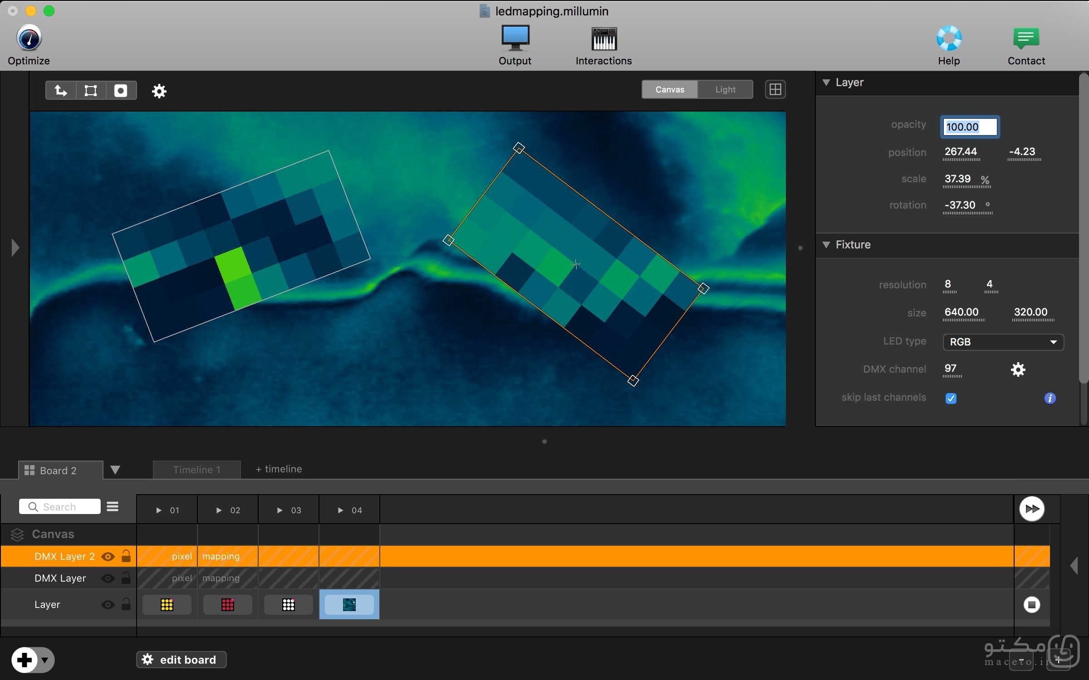This screenshot has width=1089, height=680.
Task: Switch workspace view to Light
Action: click(x=725, y=89)
